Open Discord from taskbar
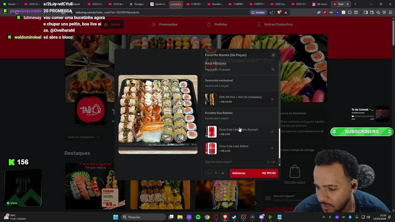Viewport: 395px width, 222px height. click(x=261, y=217)
